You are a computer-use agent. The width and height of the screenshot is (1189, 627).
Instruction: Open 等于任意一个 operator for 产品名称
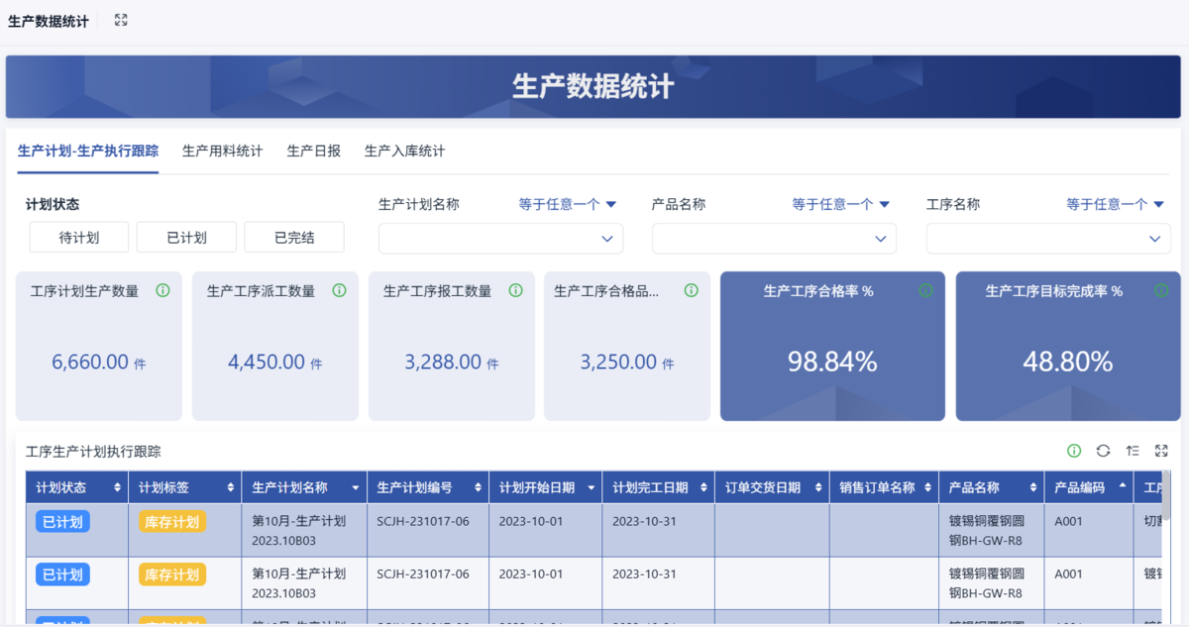tap(840, 205)
